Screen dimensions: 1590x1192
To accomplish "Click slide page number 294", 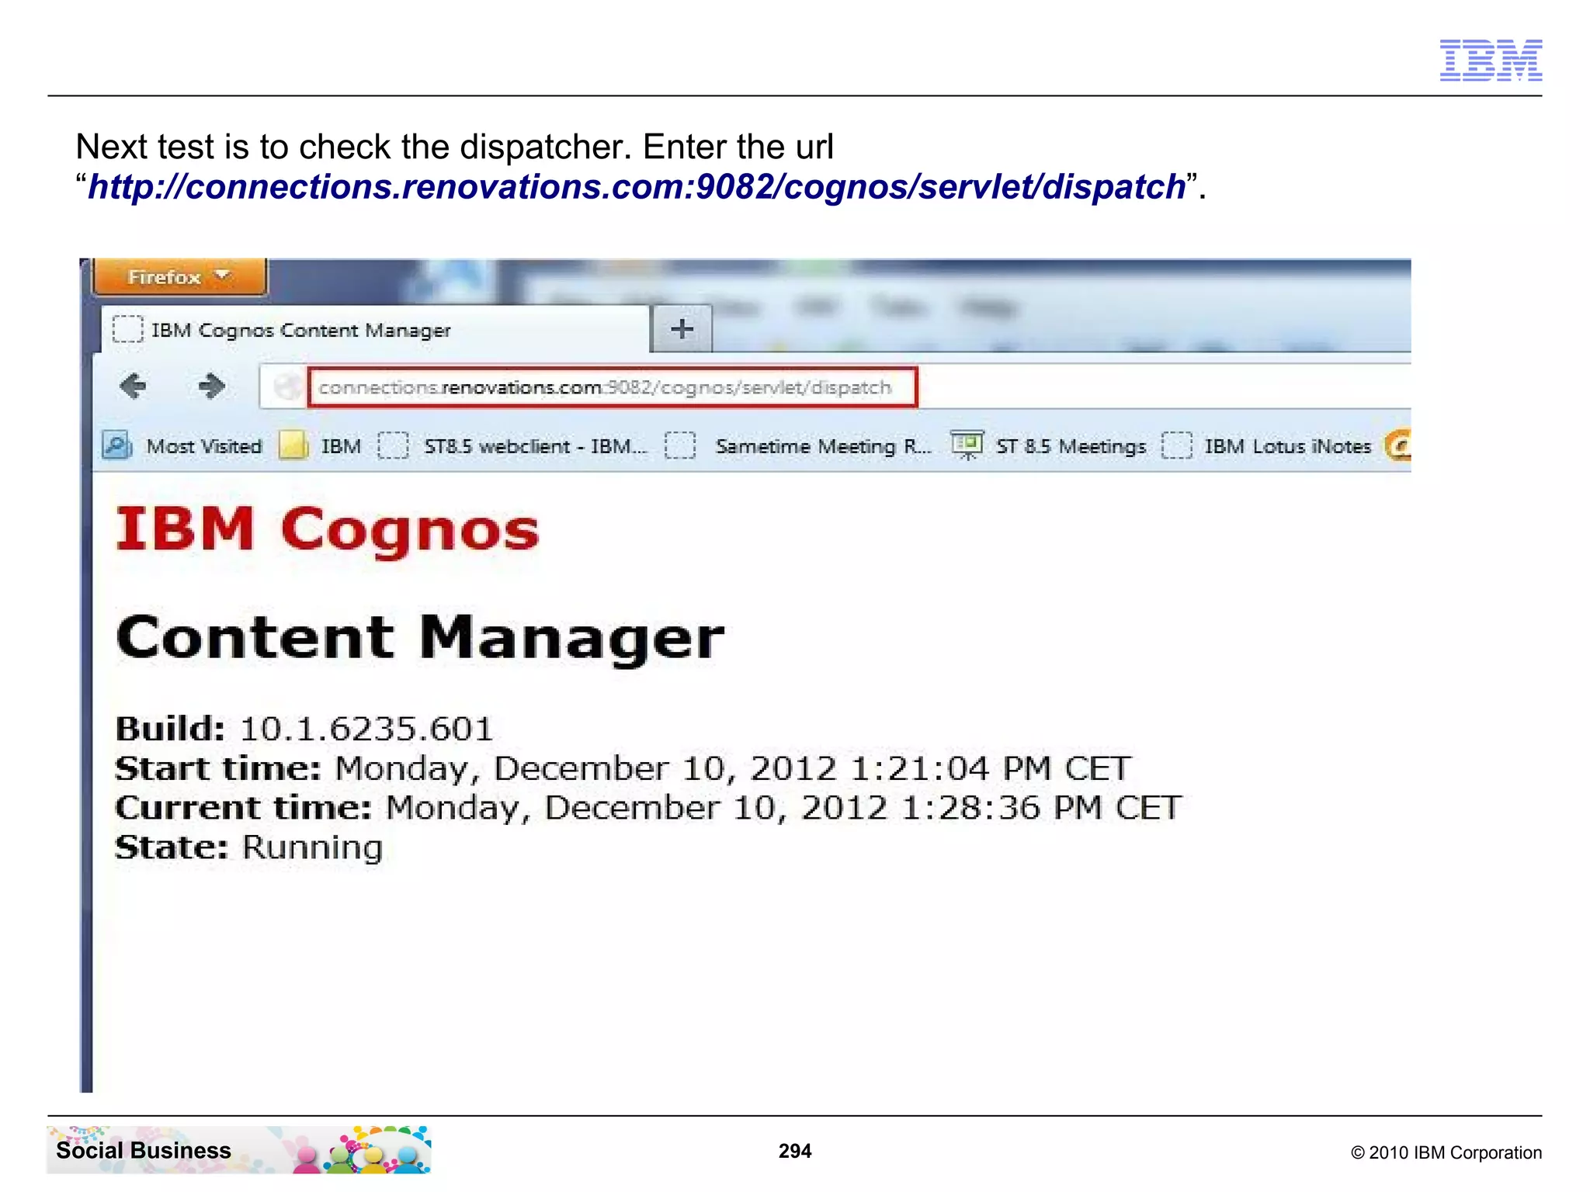I will coord(795,1151).
